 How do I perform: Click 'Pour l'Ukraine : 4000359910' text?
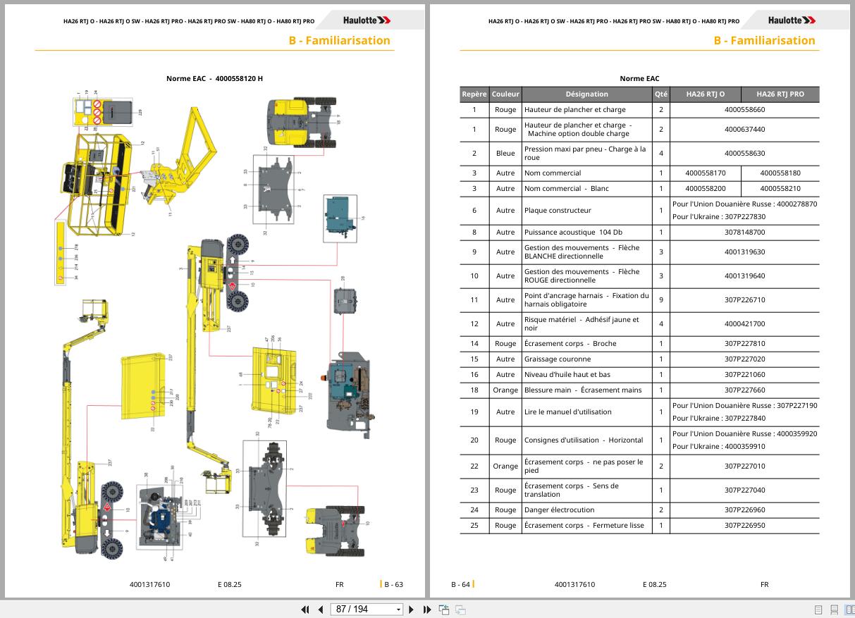pyautogui.click(x=719, y=446)
